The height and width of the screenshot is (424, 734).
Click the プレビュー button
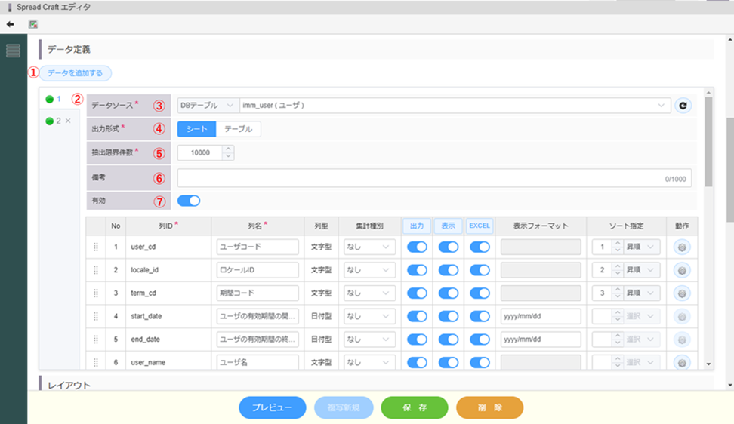click(272, 407)
